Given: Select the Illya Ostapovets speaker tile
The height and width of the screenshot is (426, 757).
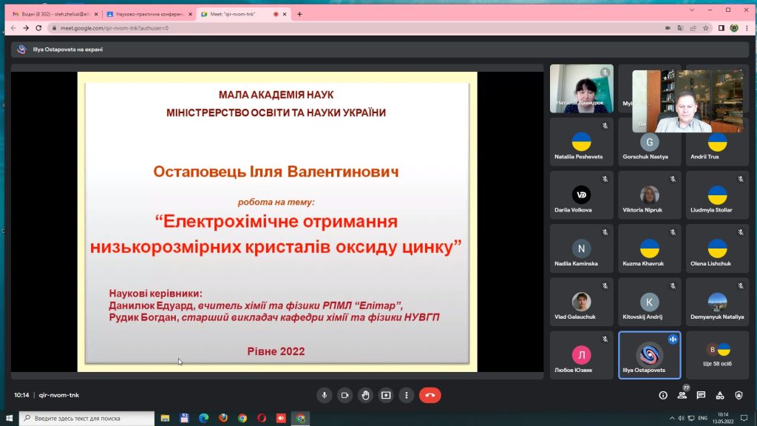Looking at the screenshot, I should (x=649, y=355).
